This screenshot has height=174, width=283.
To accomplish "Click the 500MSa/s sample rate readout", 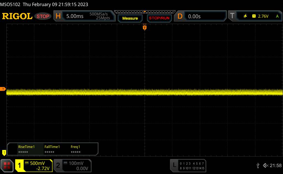I will click(x=99, y=14).
